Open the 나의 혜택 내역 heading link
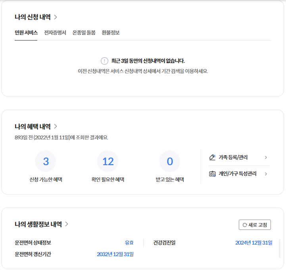 (33, 126)
